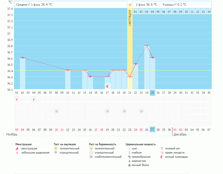Click phase 2 day 01 header cell

[x=135, y=12]
